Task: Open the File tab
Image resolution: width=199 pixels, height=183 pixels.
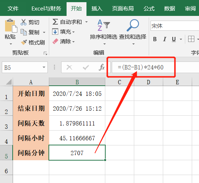Action: tap(13, 9)
